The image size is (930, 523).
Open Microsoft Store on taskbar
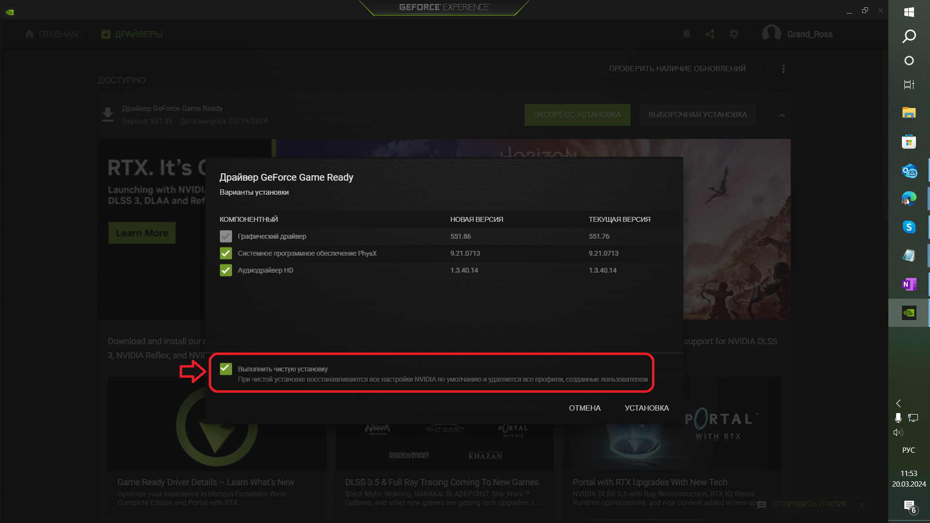[x=909, y=141]
